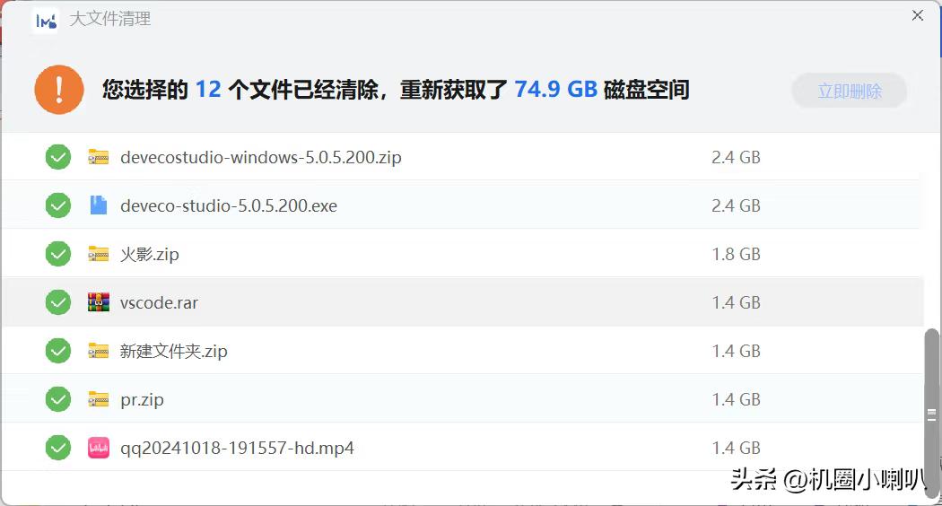The height and width of the screenshot is (506, 942).
Task: Click the 2.4 GB size of deveco-studio exe
Action: [x=736, y=205]
